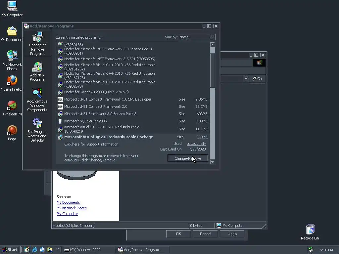Open the address bar dropdown in Explorer window
The width and height of the screenshot is (339, 254).
pos(246,79)
